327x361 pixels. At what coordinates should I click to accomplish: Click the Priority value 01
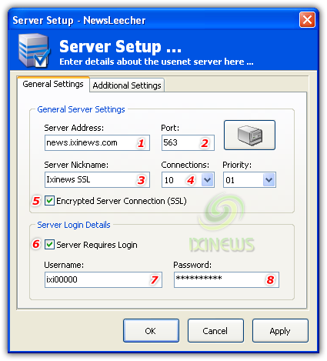230,180
